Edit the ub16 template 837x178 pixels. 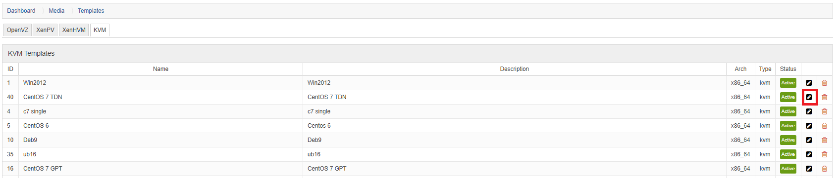pos(809,154)
